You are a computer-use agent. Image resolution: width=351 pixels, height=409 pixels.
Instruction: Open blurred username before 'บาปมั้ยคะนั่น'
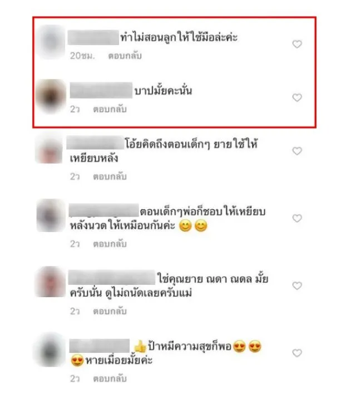tap(101, 90)
